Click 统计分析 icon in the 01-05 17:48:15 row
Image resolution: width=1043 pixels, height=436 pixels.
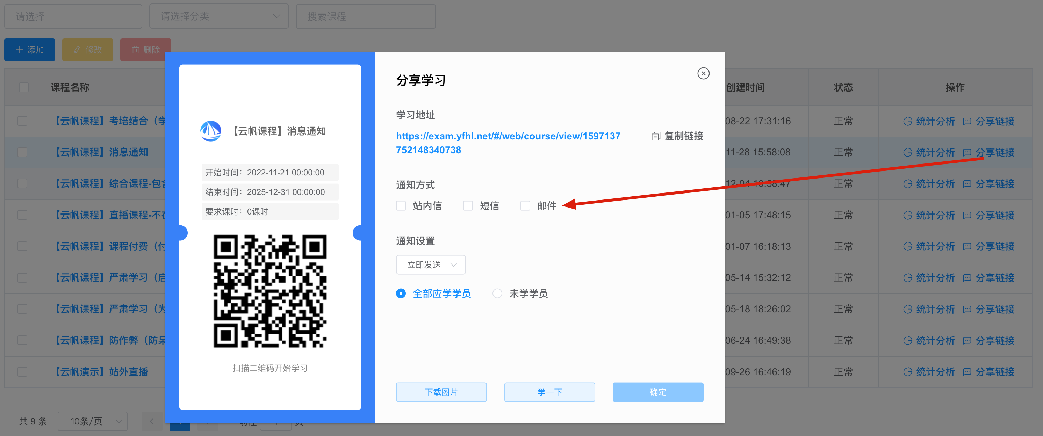[x=908, y=215]
